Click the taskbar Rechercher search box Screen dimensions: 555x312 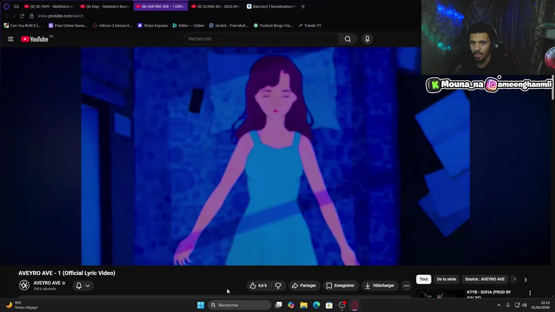coord(239,305)
